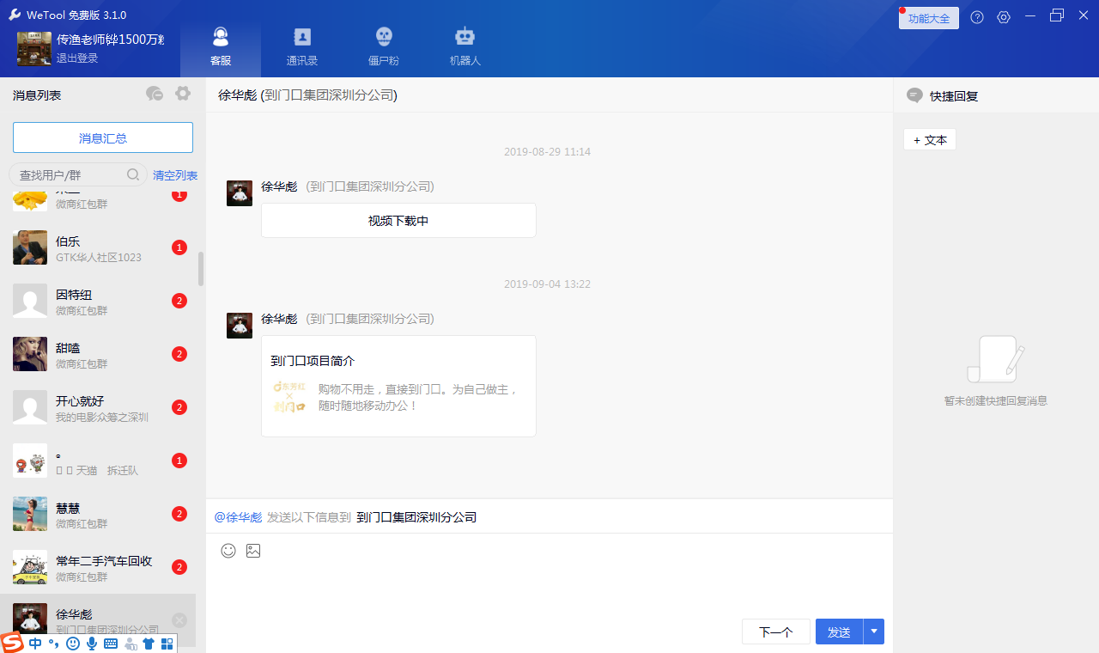This screenshot has height=653, width=1099.
Task: Open Sogou toolbox grid icon
Action: [167, 644]
